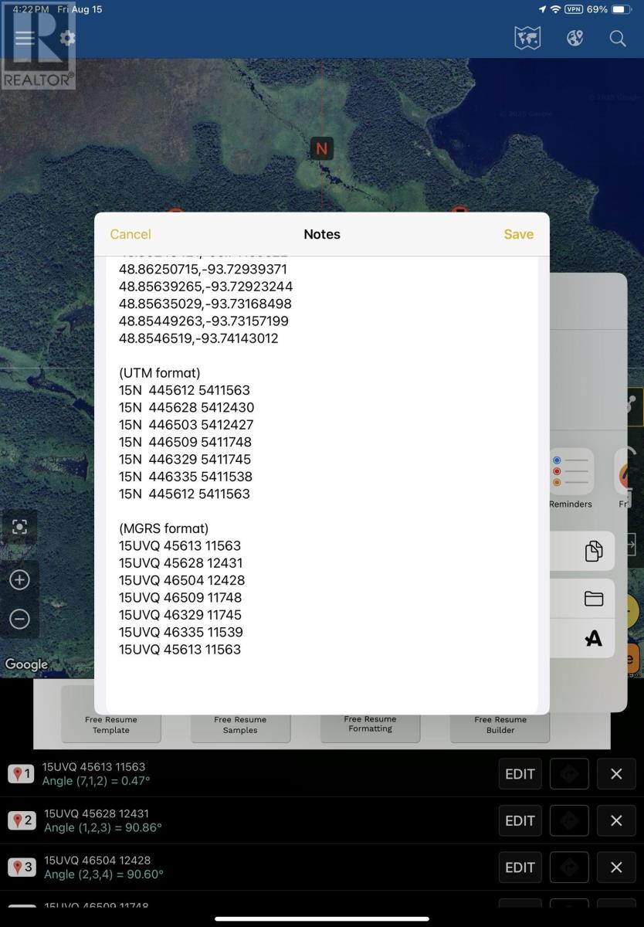This screenshot has height=927, width=644.
Task: Tap the globe icon in header
Action: coord(575,39)
